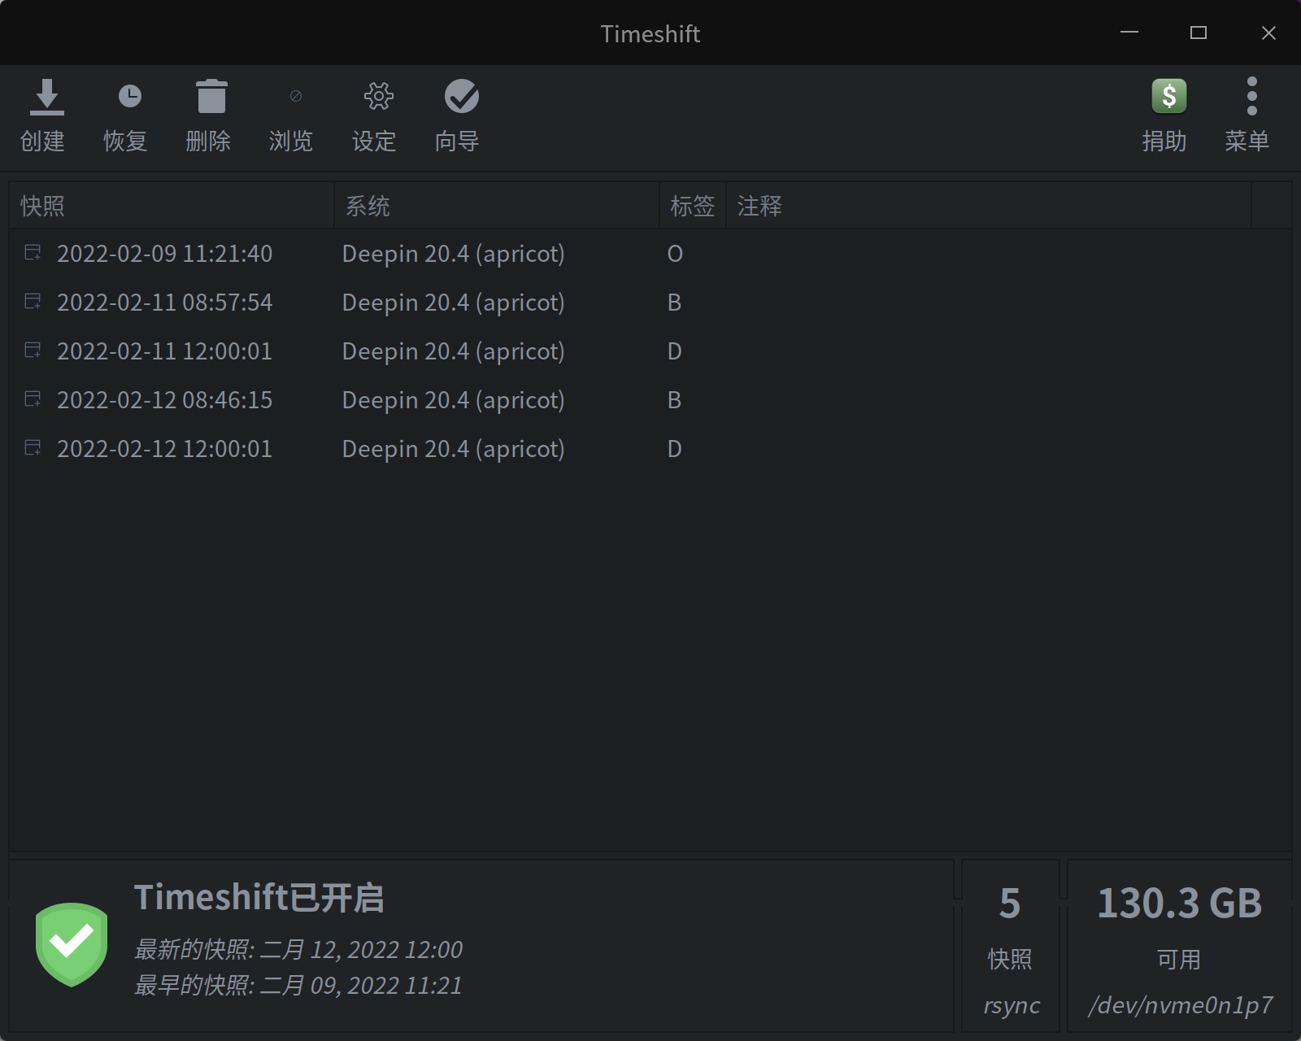Click the snapshot count number 5

(1010, 904)
